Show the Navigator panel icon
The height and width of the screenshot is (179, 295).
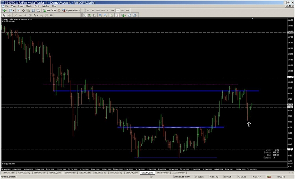click(x=28, y=10)
